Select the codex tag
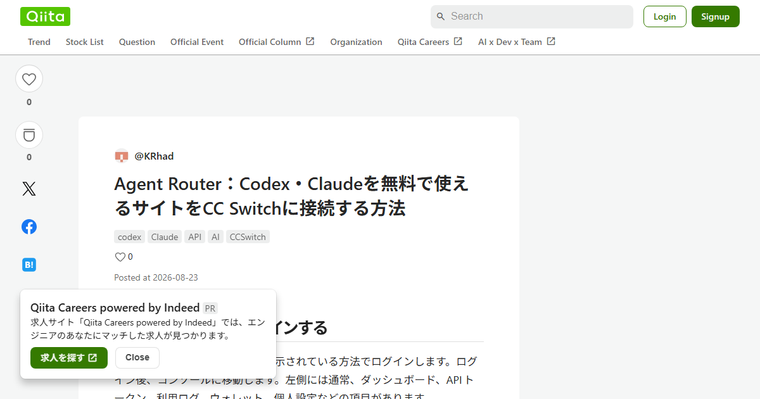 (130, 237)
